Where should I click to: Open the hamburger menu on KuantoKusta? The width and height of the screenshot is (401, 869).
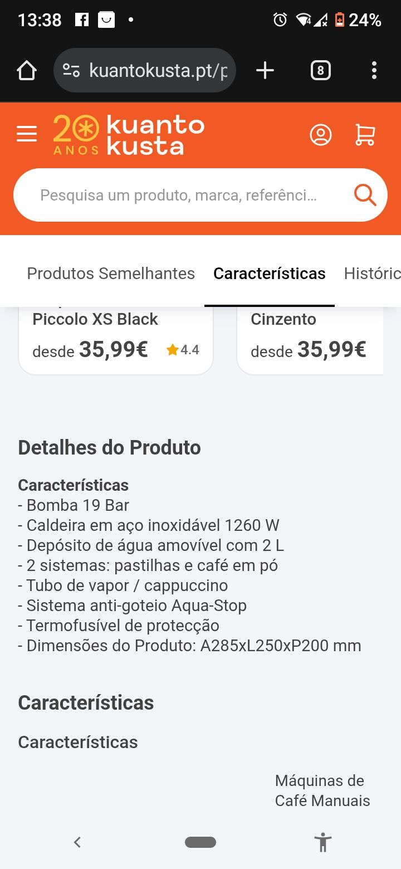tap(27, 134)
